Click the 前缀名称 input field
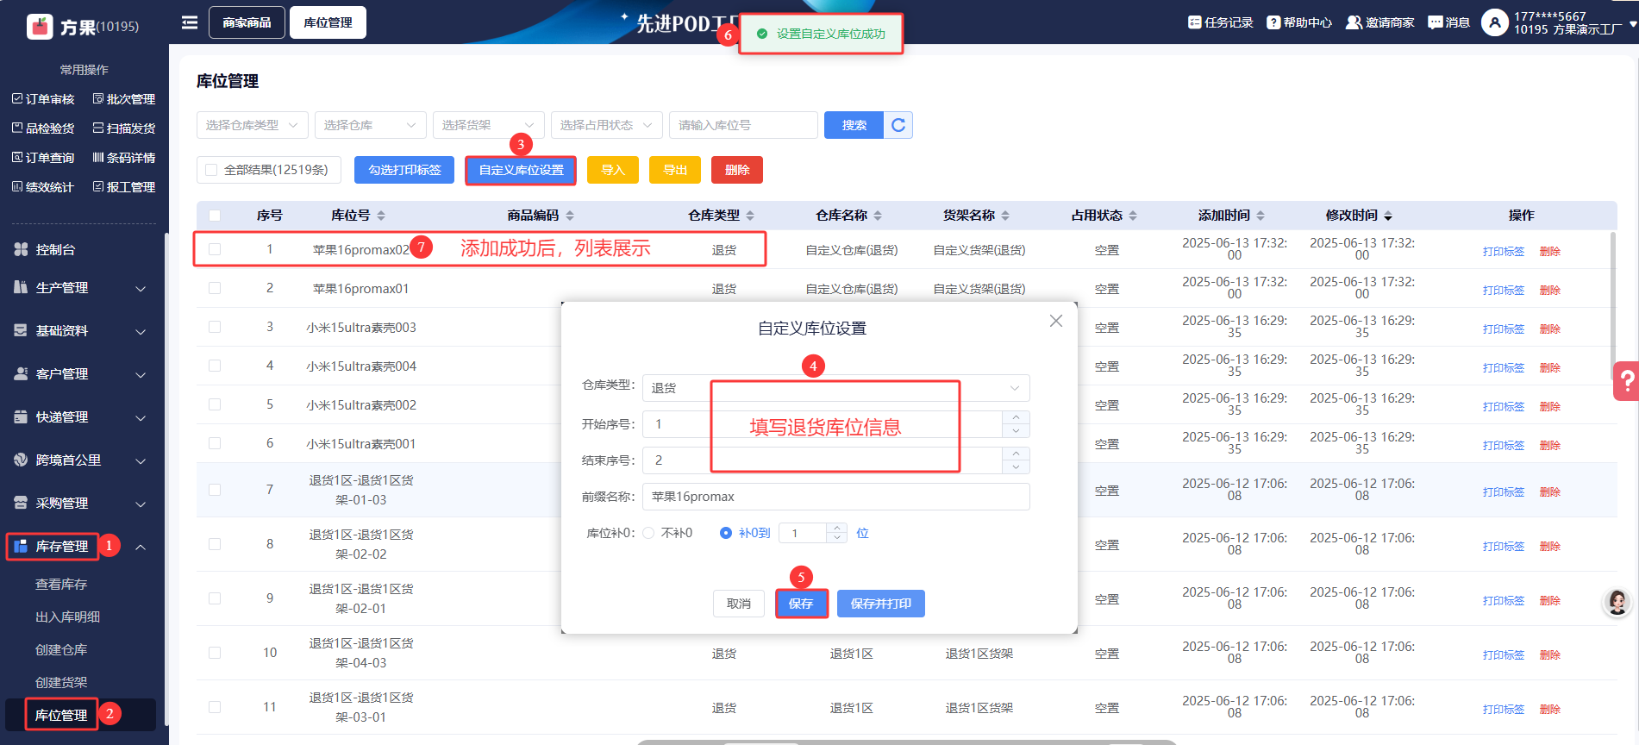1639x745 pixels. pos(835,497)
